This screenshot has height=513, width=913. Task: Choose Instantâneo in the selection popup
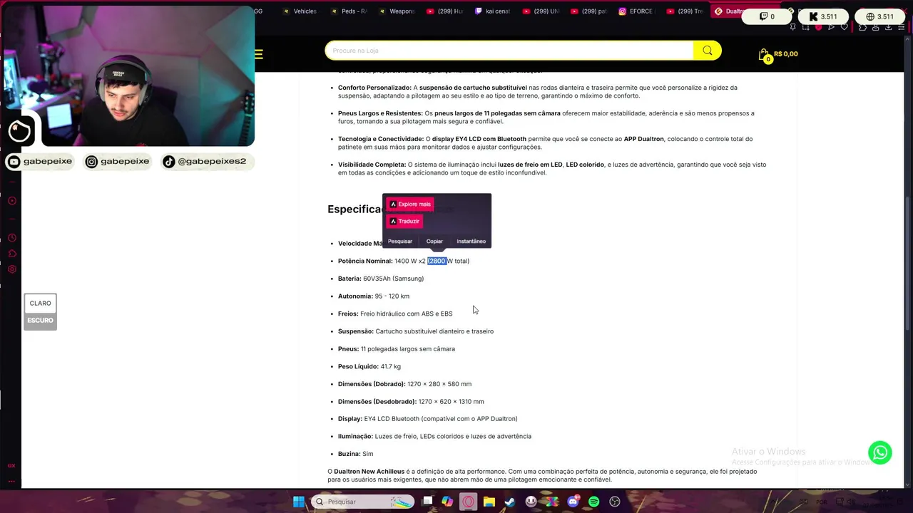471,242
